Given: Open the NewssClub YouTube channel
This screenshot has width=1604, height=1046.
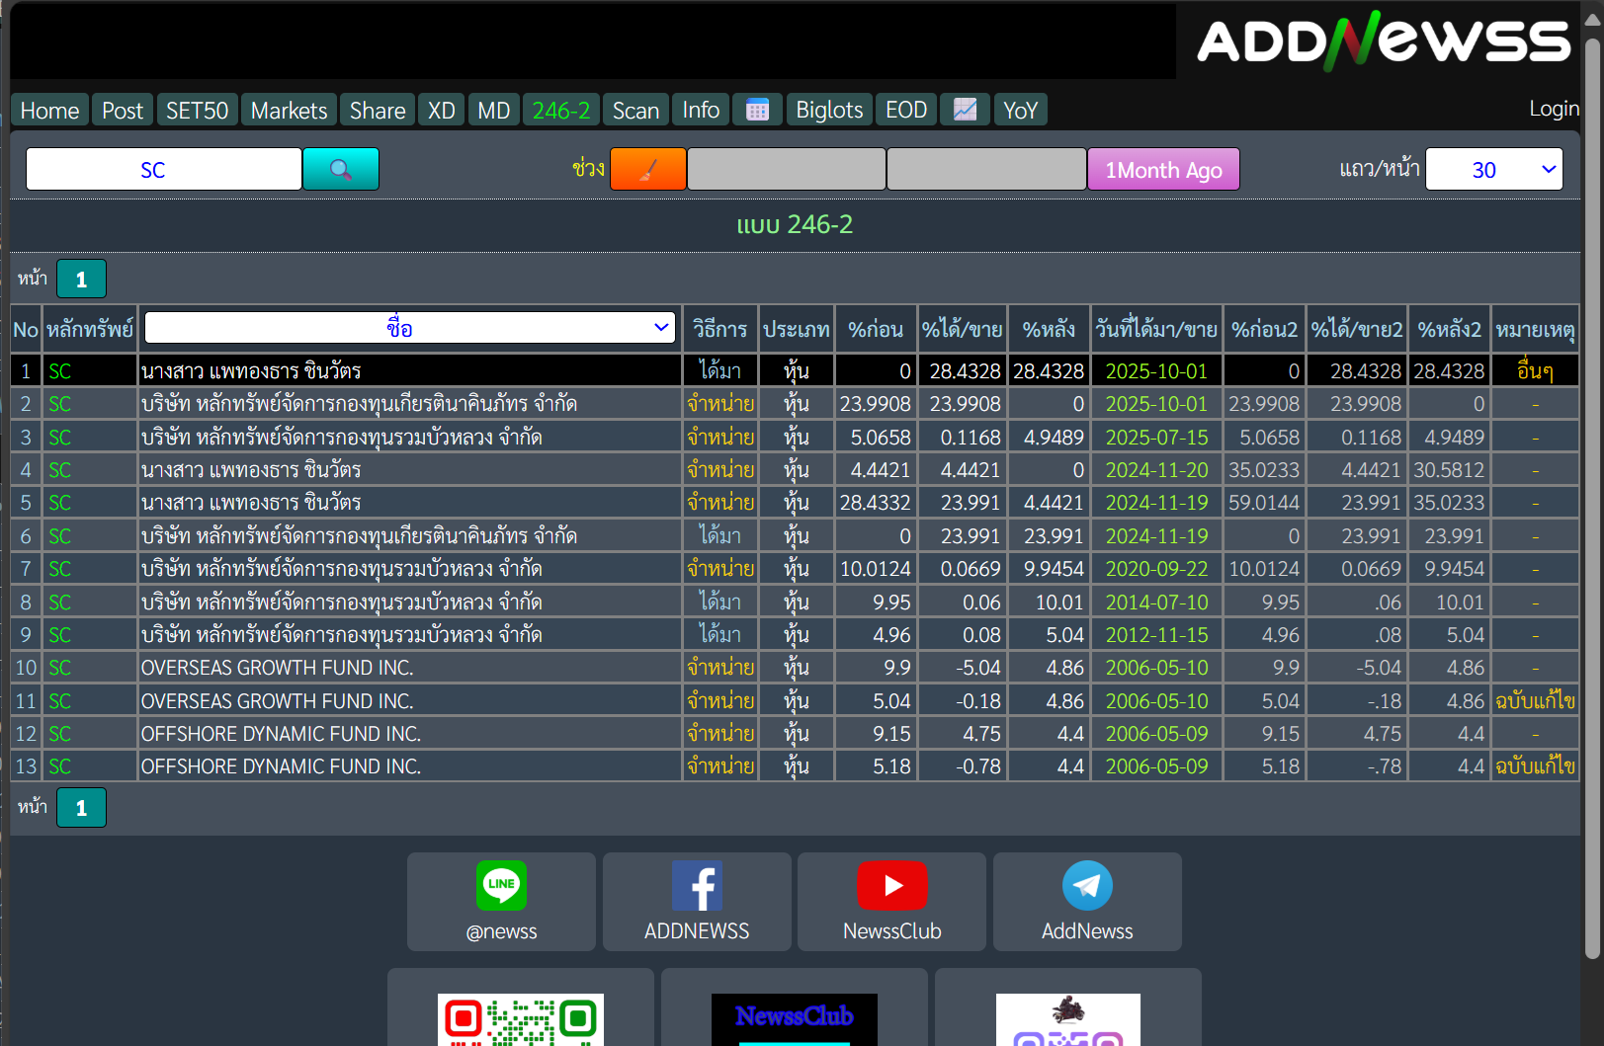Looking at the screenshot, I should [891, 901].
